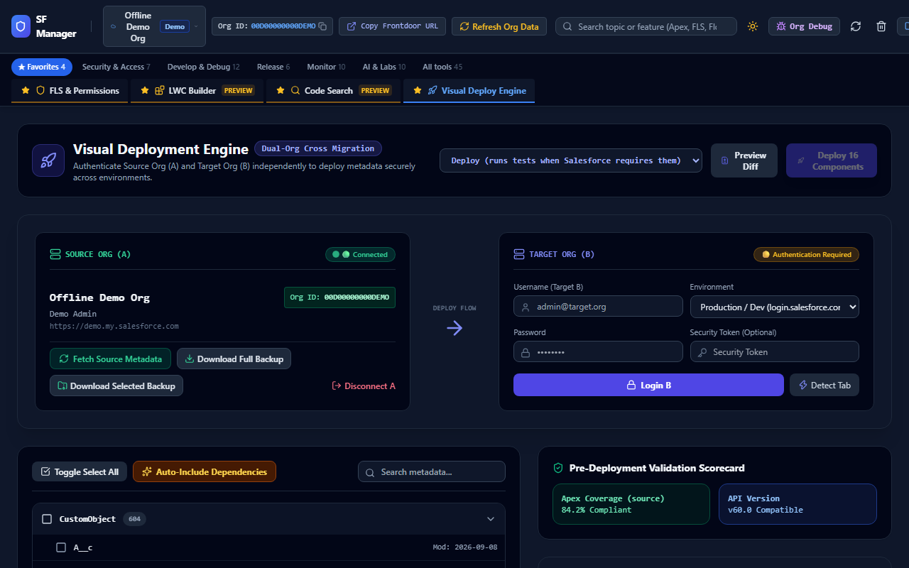Image resolution: width=909 pixels, height=568 pixels.
Task: Click the Preview Diff button
Action: coord(744,160)
